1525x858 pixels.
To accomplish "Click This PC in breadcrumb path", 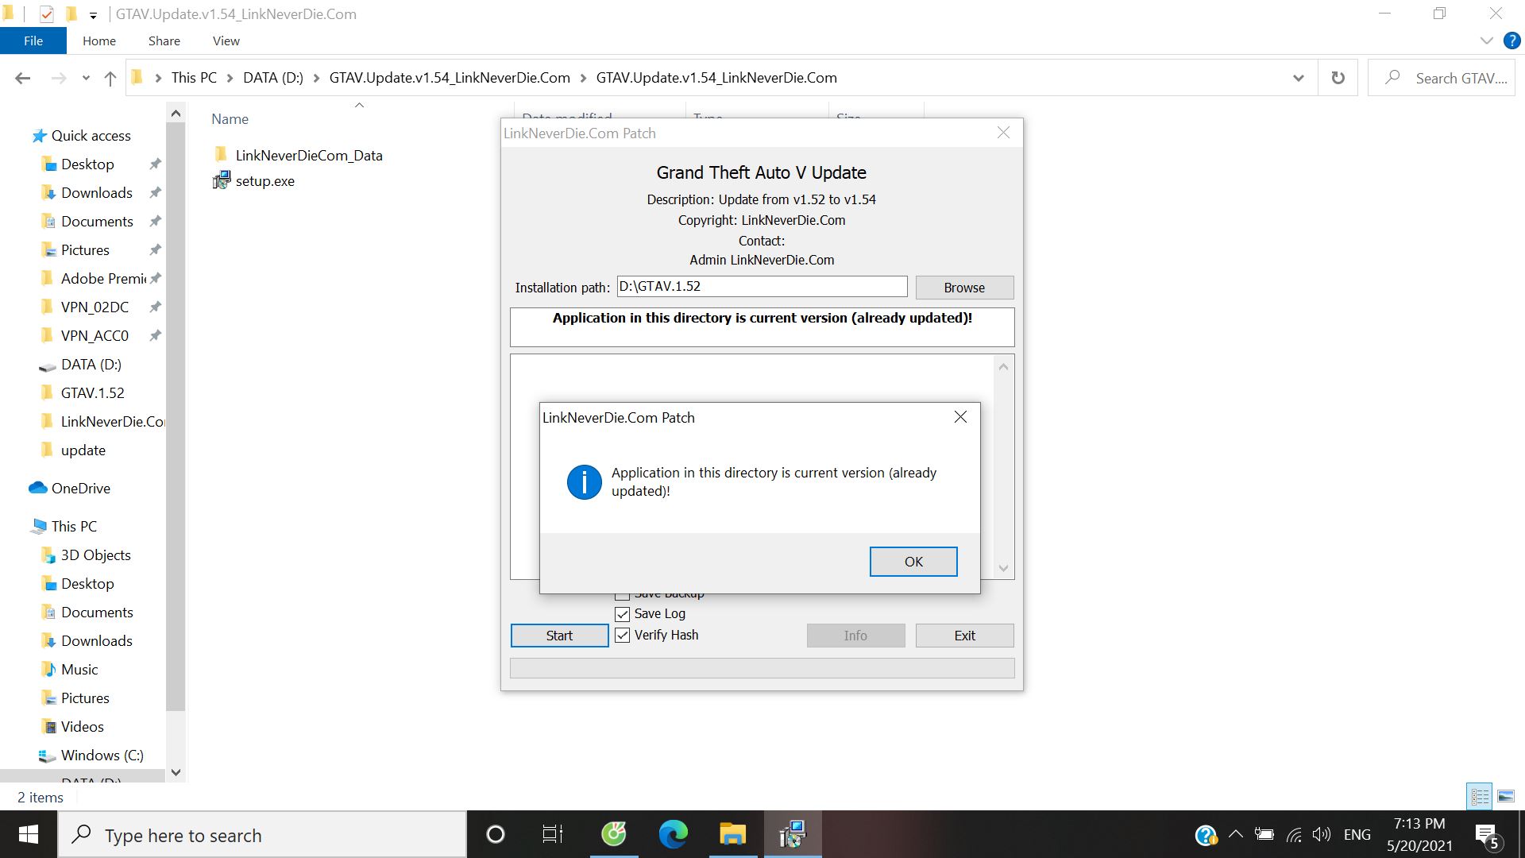I will tap(194, 78).
